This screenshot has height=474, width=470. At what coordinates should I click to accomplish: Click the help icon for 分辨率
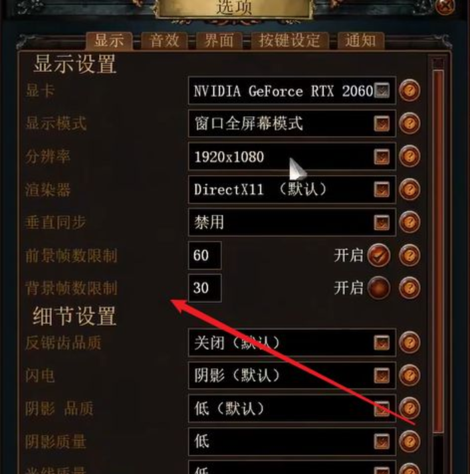pyautogui.click(x=410, y=156)
